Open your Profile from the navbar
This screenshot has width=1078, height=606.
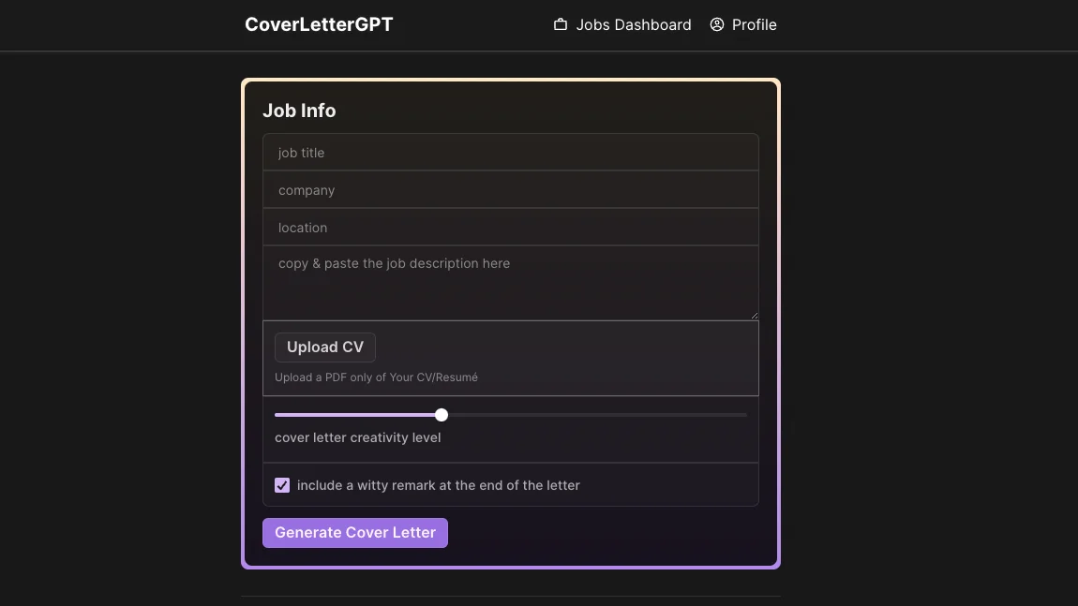coord(756,24)
